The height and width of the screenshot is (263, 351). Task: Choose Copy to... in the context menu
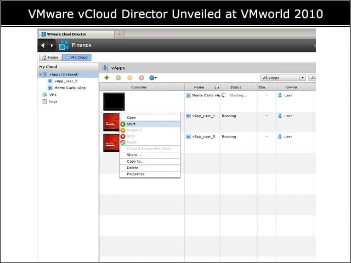point(150,162)
